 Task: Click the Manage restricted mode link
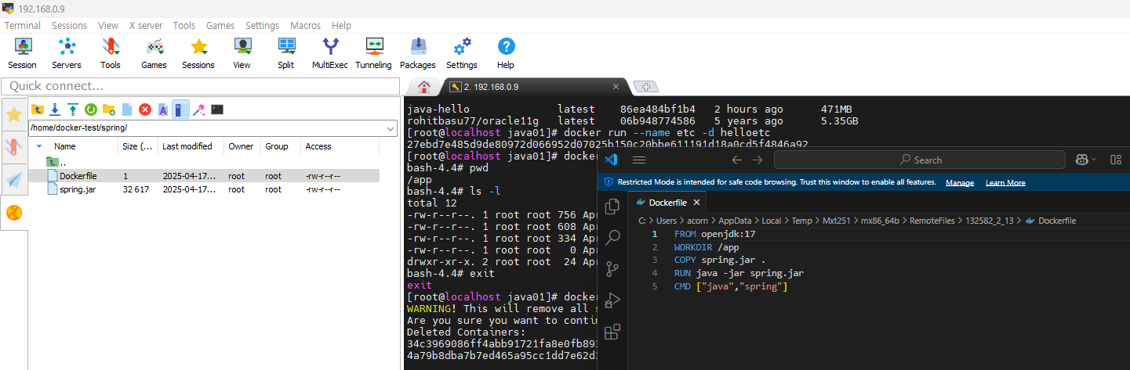click(960, 182)
